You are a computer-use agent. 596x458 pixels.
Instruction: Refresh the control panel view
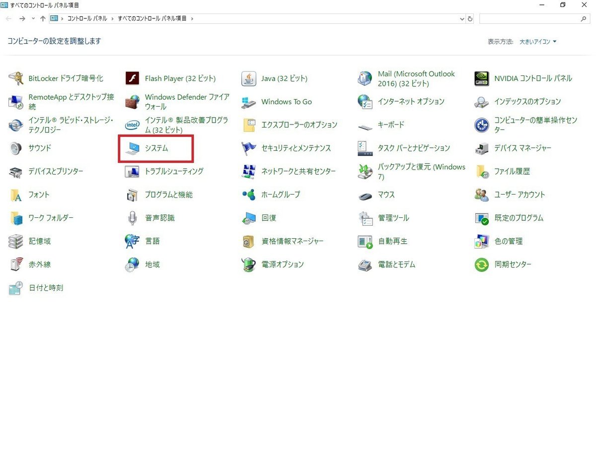click(x=470, y=19)
